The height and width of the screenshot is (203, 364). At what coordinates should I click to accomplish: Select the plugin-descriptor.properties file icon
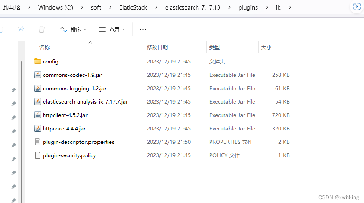[38, 142]
